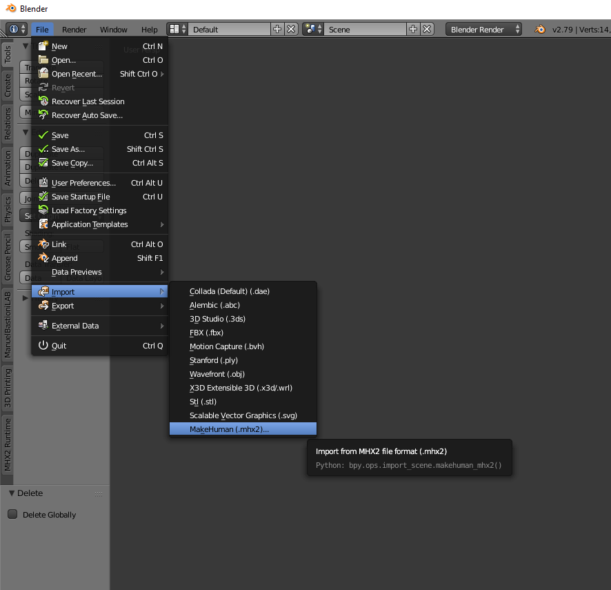Open the Help menu
The width and height of the screenshot is (611, 590).
[x=149, y=30]
